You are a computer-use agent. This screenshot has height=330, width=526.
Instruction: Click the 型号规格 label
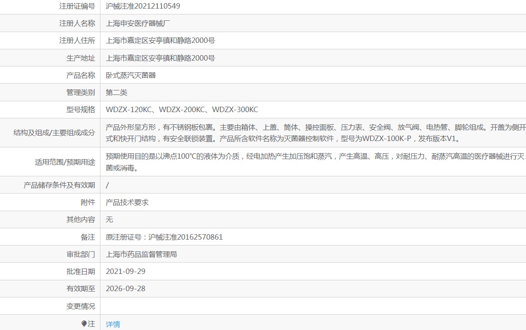click(x=81, y=110)
